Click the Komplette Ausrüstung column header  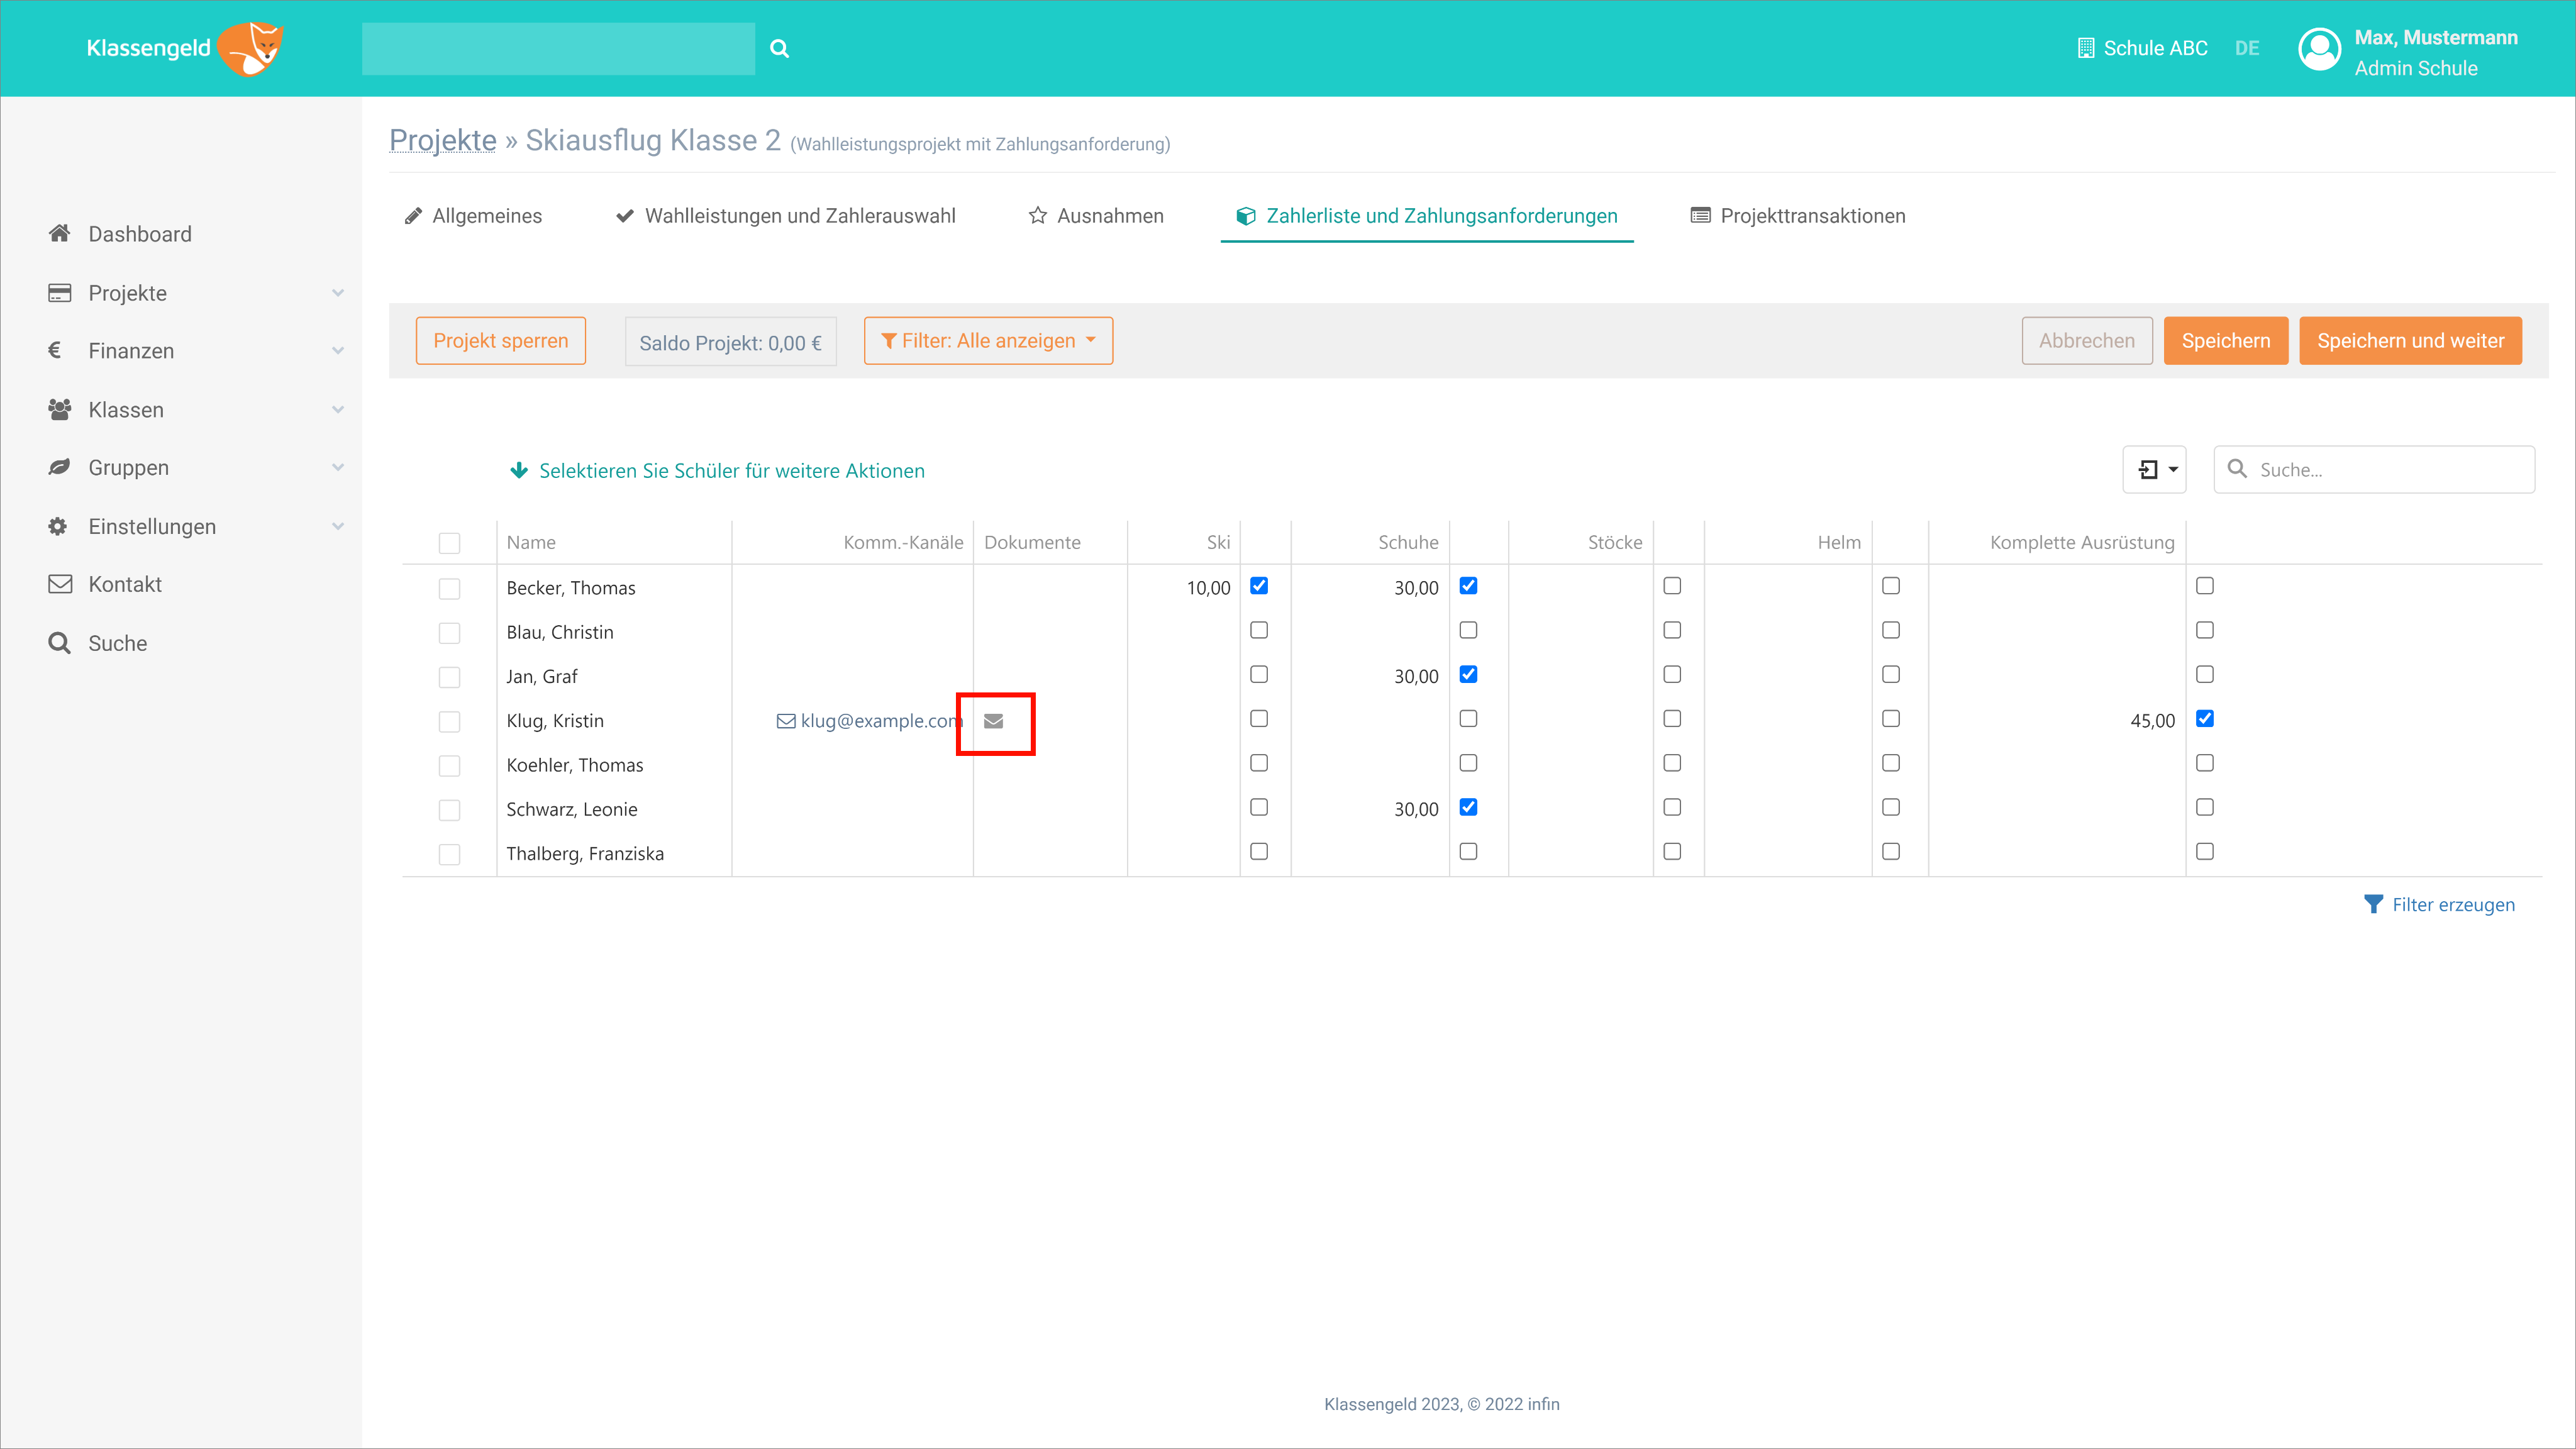(x=2082, y=542)
